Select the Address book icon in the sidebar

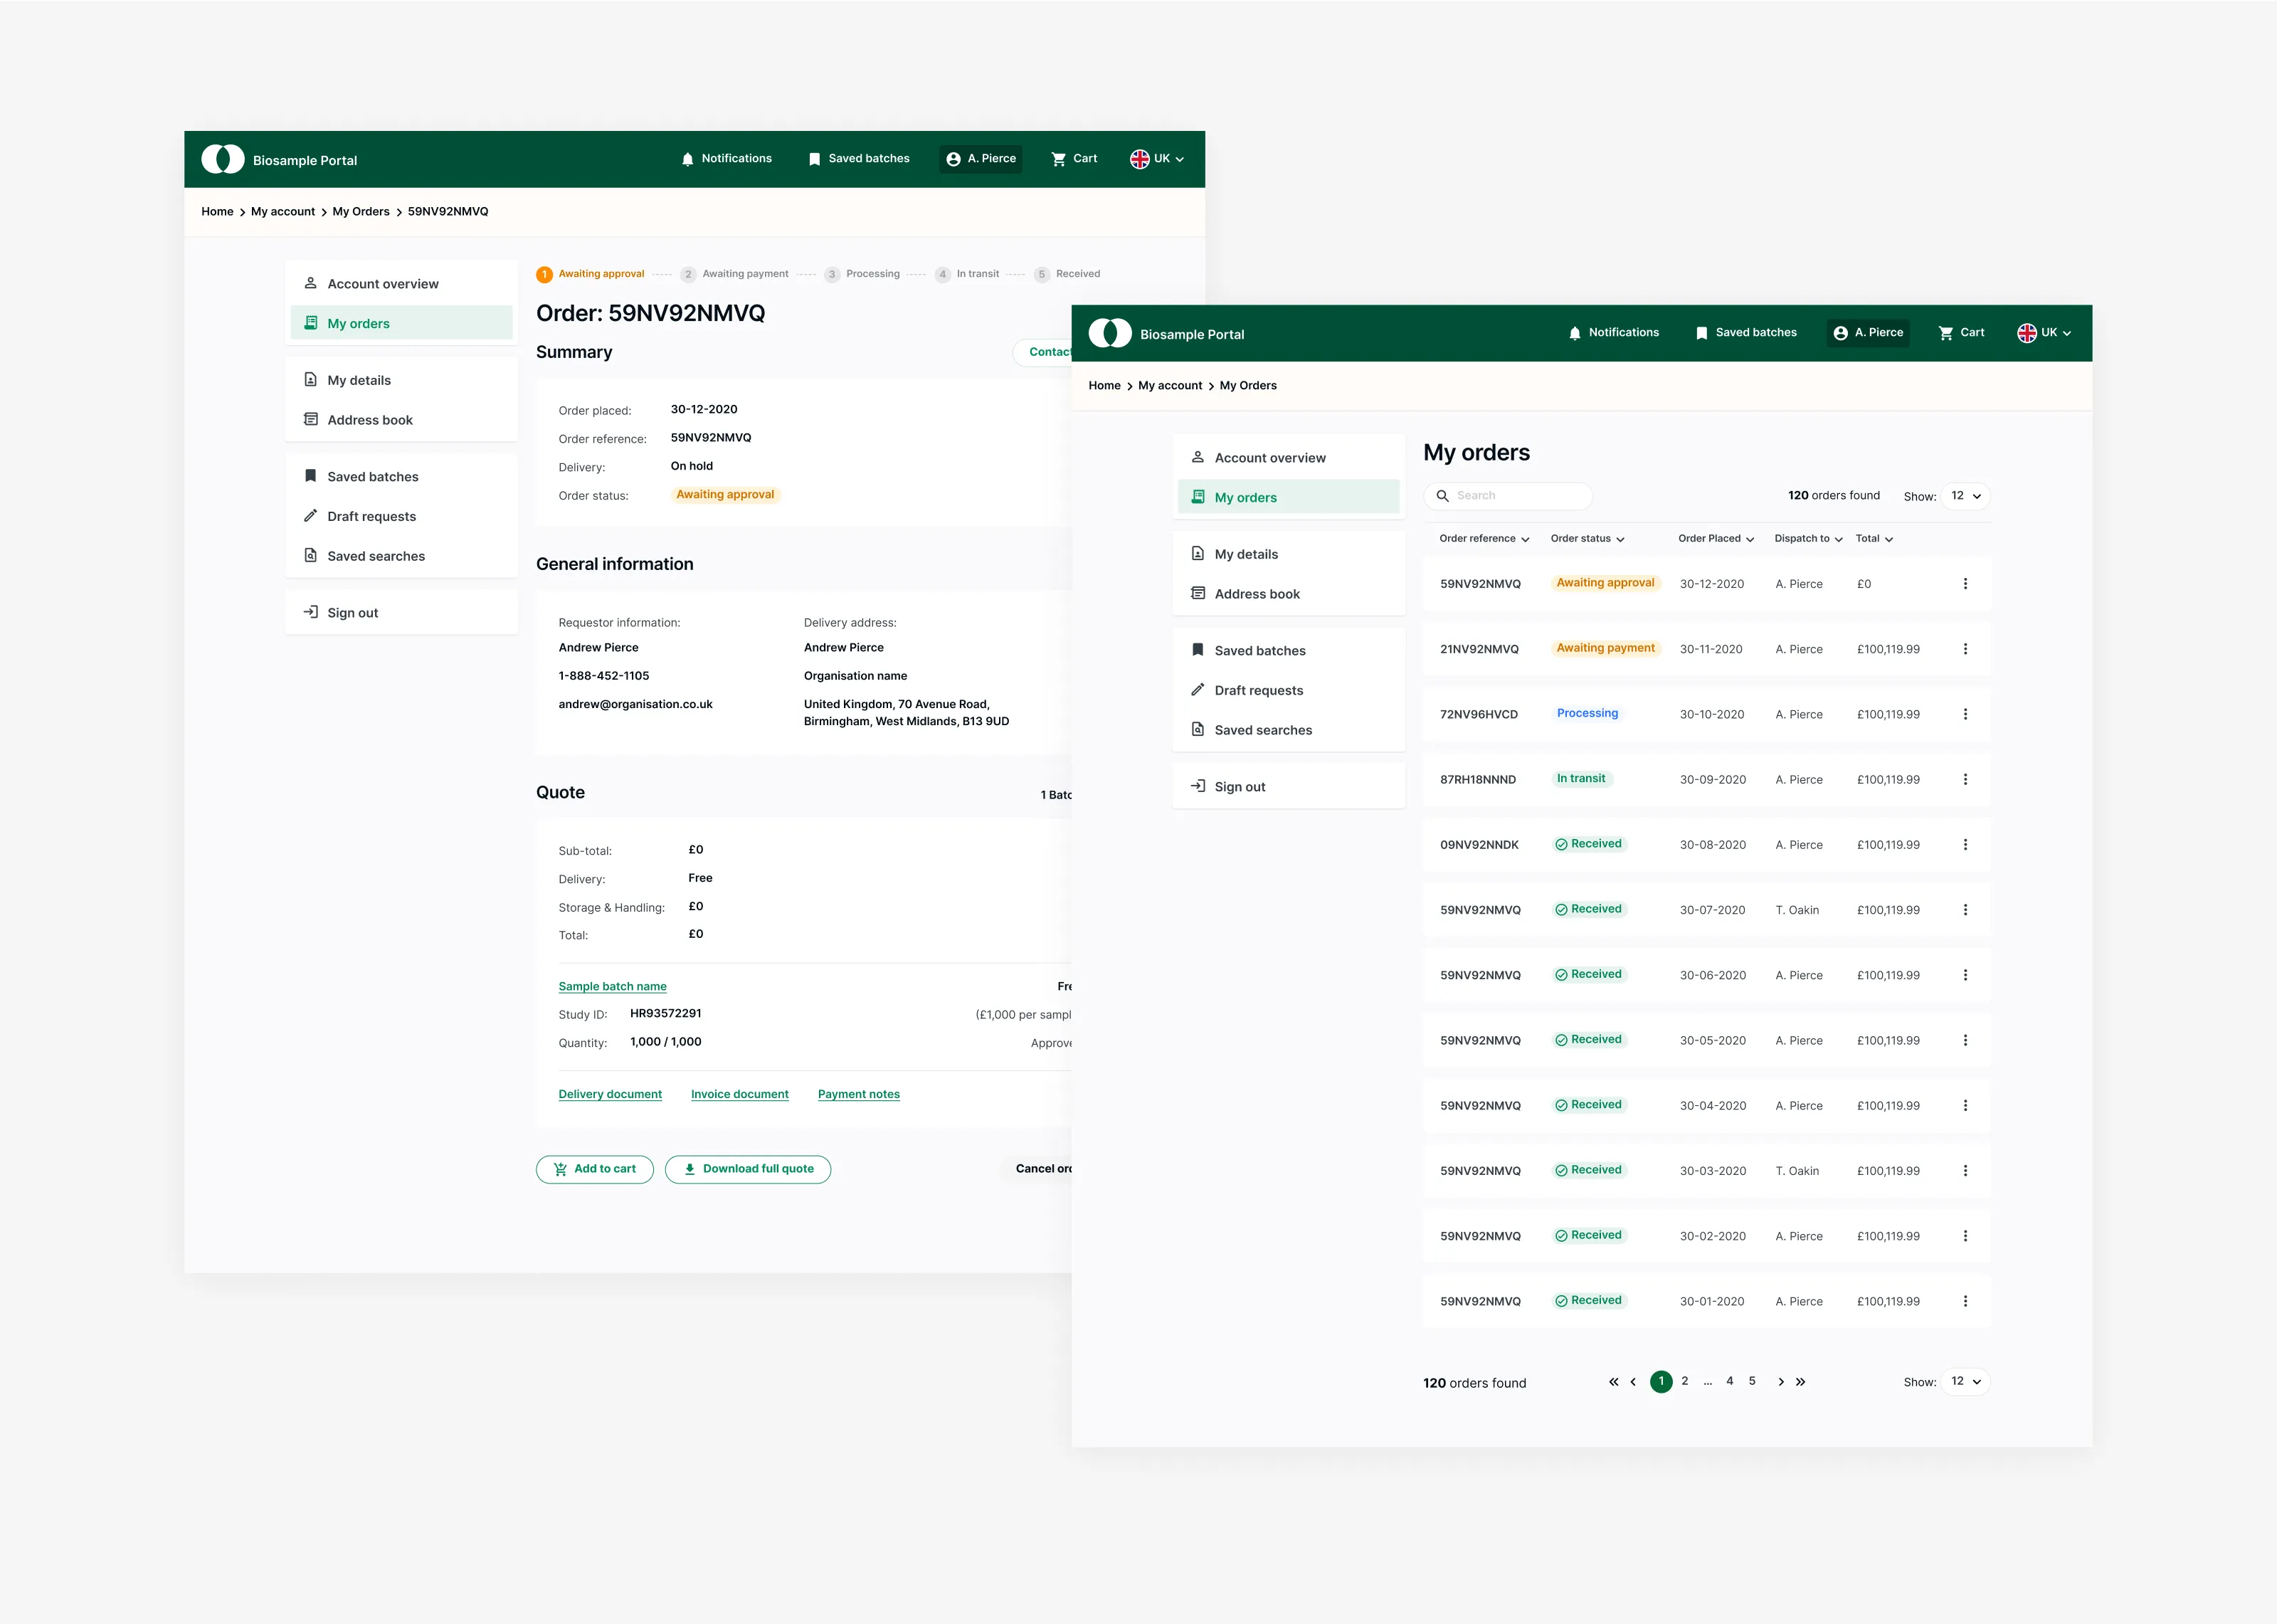[x=1198, y=593]
